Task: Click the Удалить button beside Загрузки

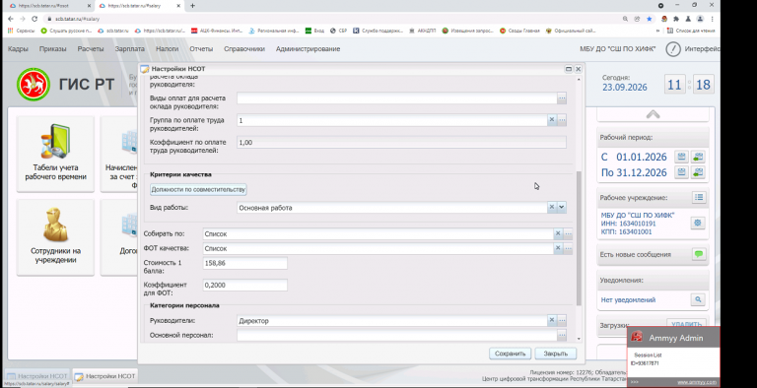Action: [x=686, y=325]
